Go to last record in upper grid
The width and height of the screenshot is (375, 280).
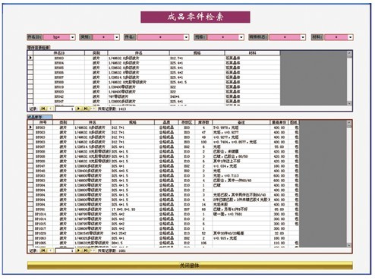tap(86, 109)
